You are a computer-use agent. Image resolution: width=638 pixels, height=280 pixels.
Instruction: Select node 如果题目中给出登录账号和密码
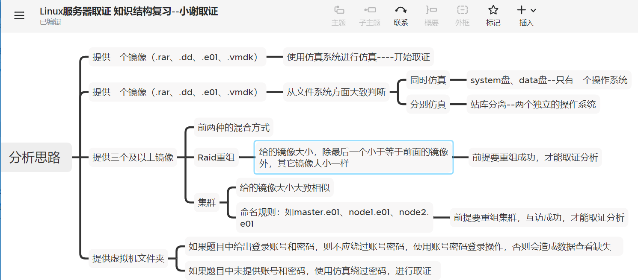tap(404, 246)
